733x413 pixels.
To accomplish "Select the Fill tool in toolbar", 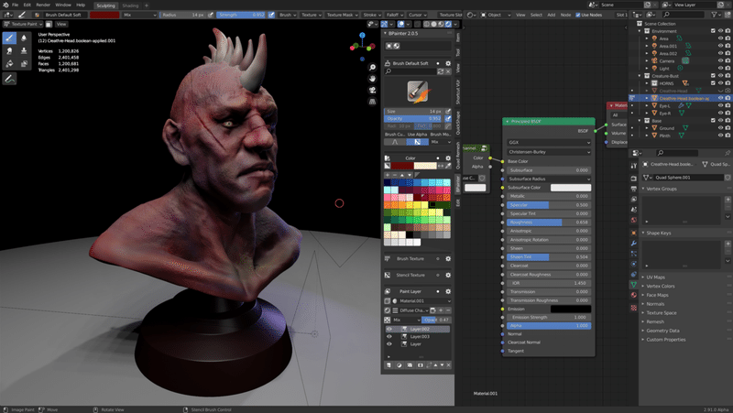I will click(9, 64).
